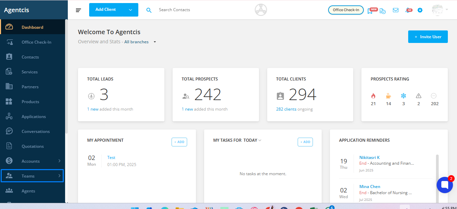Click the search magnifier icon
This screenshot has height=209, width=457.
tap(149, 10)
